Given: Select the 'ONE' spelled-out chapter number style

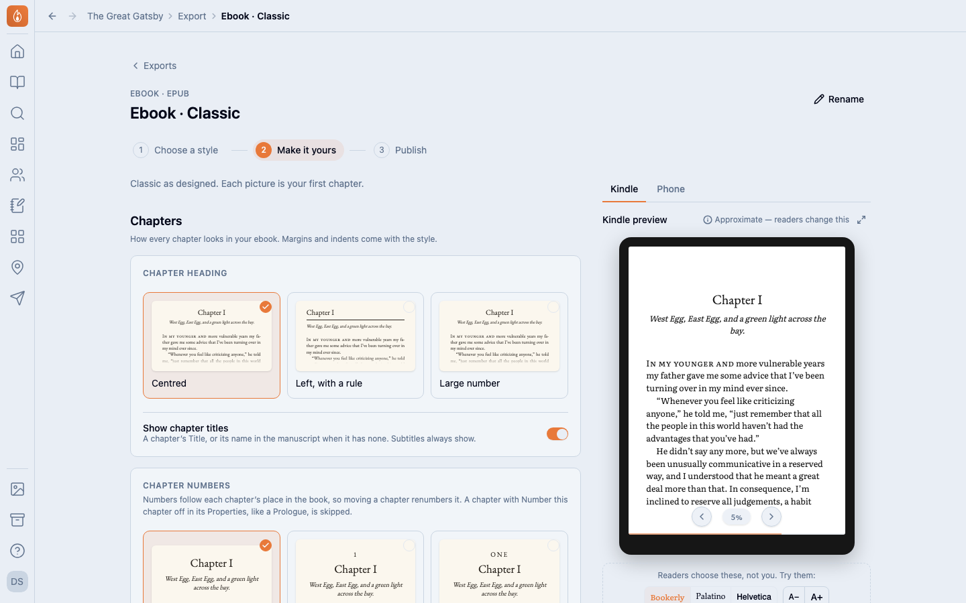Looking at the screenshot, I should (x=499, y=567).
